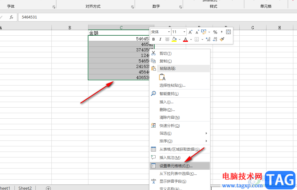Expand the 排序(O) submenu
Image resolution: width=297 pixels, height=190 pixels.
coord(180,141)
